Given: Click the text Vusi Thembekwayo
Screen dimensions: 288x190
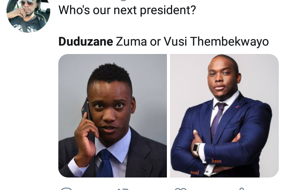Looking at the screenshot, I should [x=216, y=42].
